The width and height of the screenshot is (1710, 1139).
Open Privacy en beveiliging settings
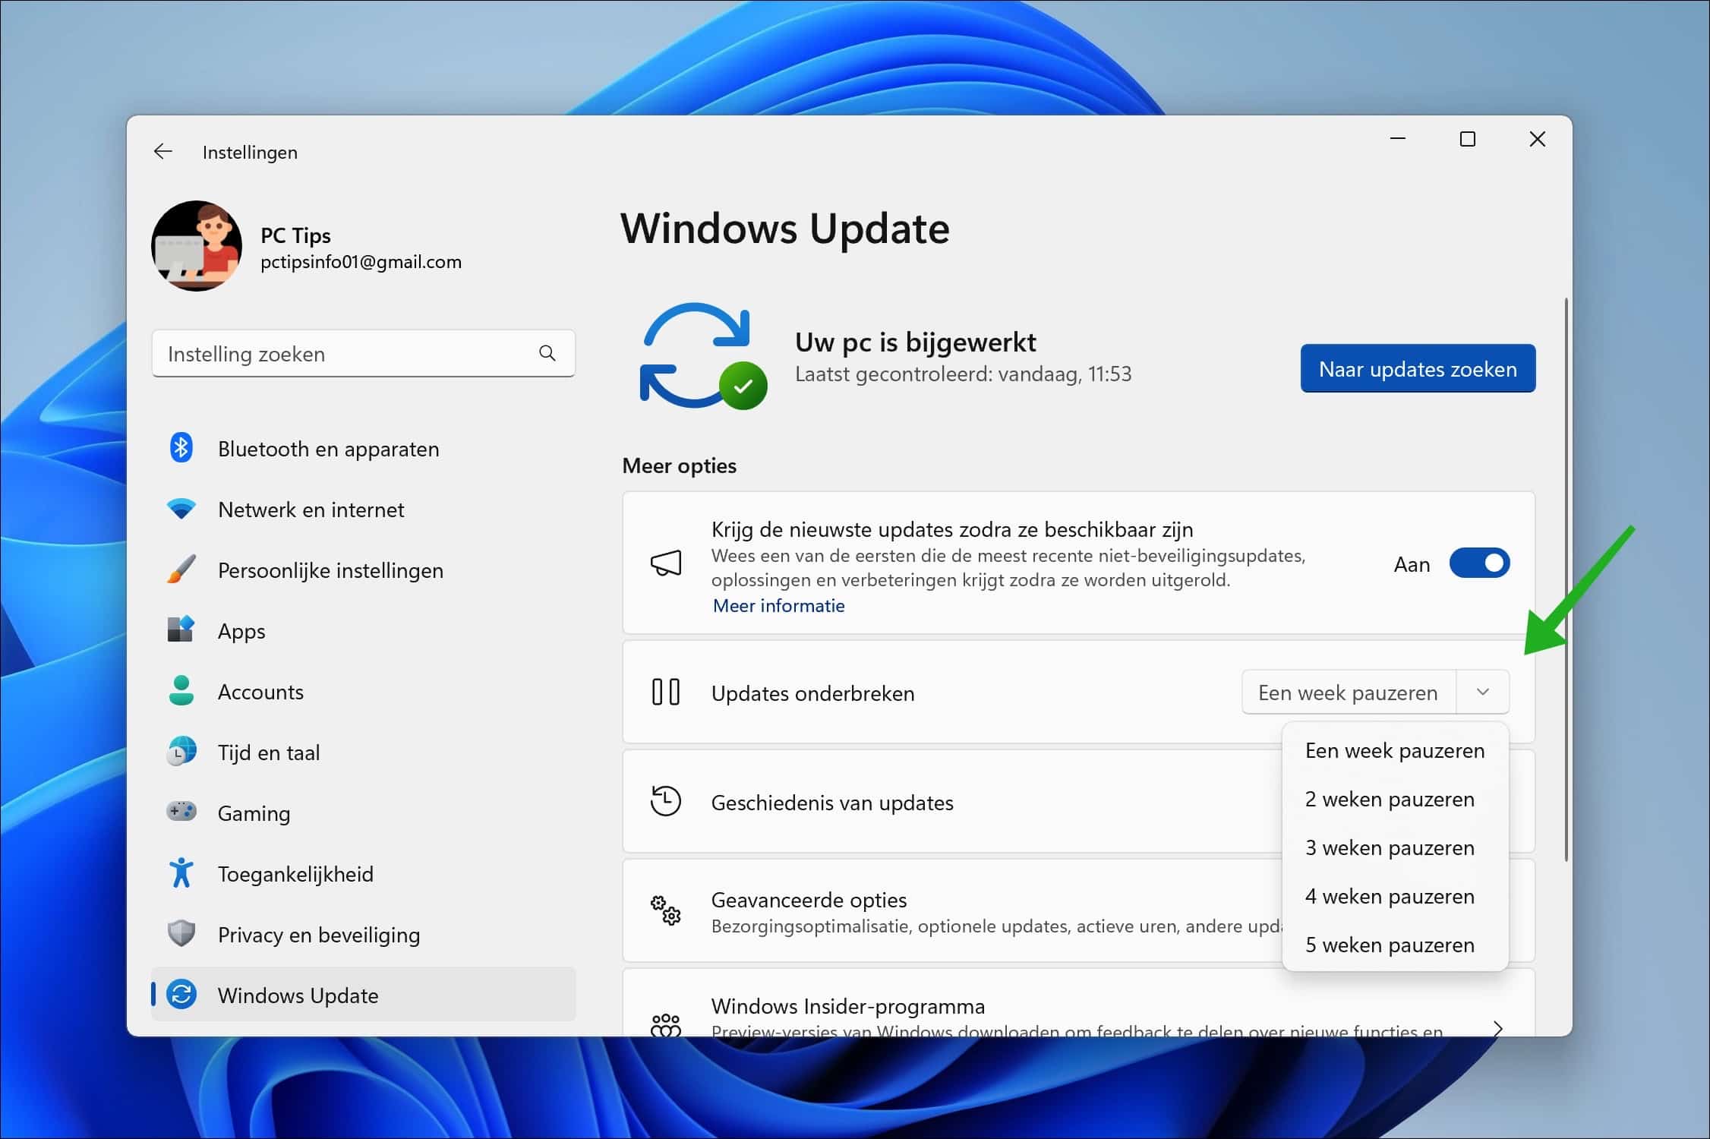coord(363,935)
